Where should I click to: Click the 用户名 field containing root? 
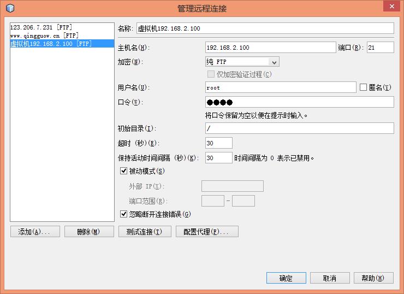click(281, 87)
